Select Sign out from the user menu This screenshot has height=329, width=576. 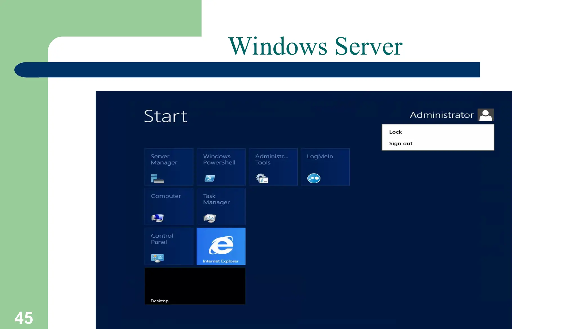click(438, 143)
